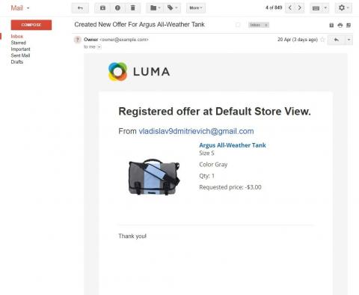Click the 'Requested price: -$3.00' text
The height and width of the screenshot is (295, 359).
tap(230, 187)
